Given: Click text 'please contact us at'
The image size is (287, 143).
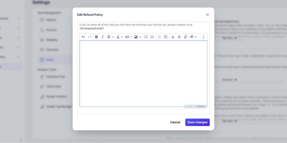Looking at the screenshot, I should [x=180, y=25].
